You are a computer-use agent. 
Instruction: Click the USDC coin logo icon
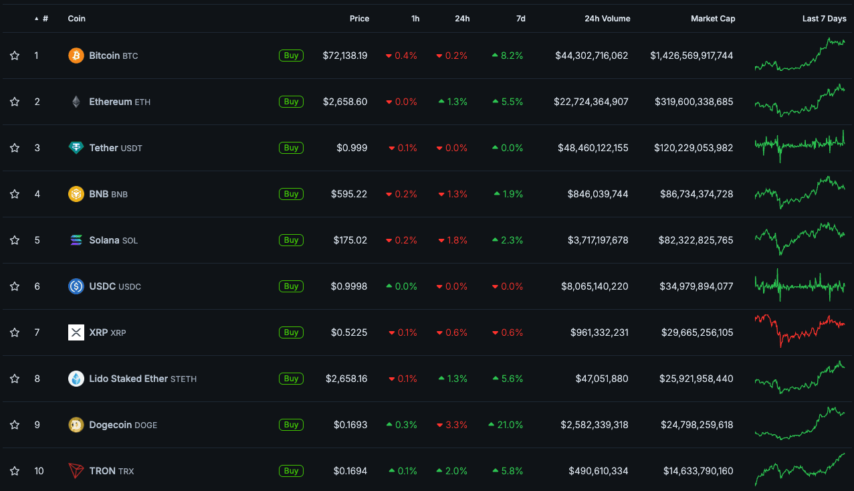point(76,286)
